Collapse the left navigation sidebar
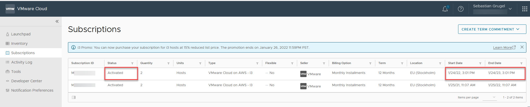530x107 pixels. (x=57, y=21)
